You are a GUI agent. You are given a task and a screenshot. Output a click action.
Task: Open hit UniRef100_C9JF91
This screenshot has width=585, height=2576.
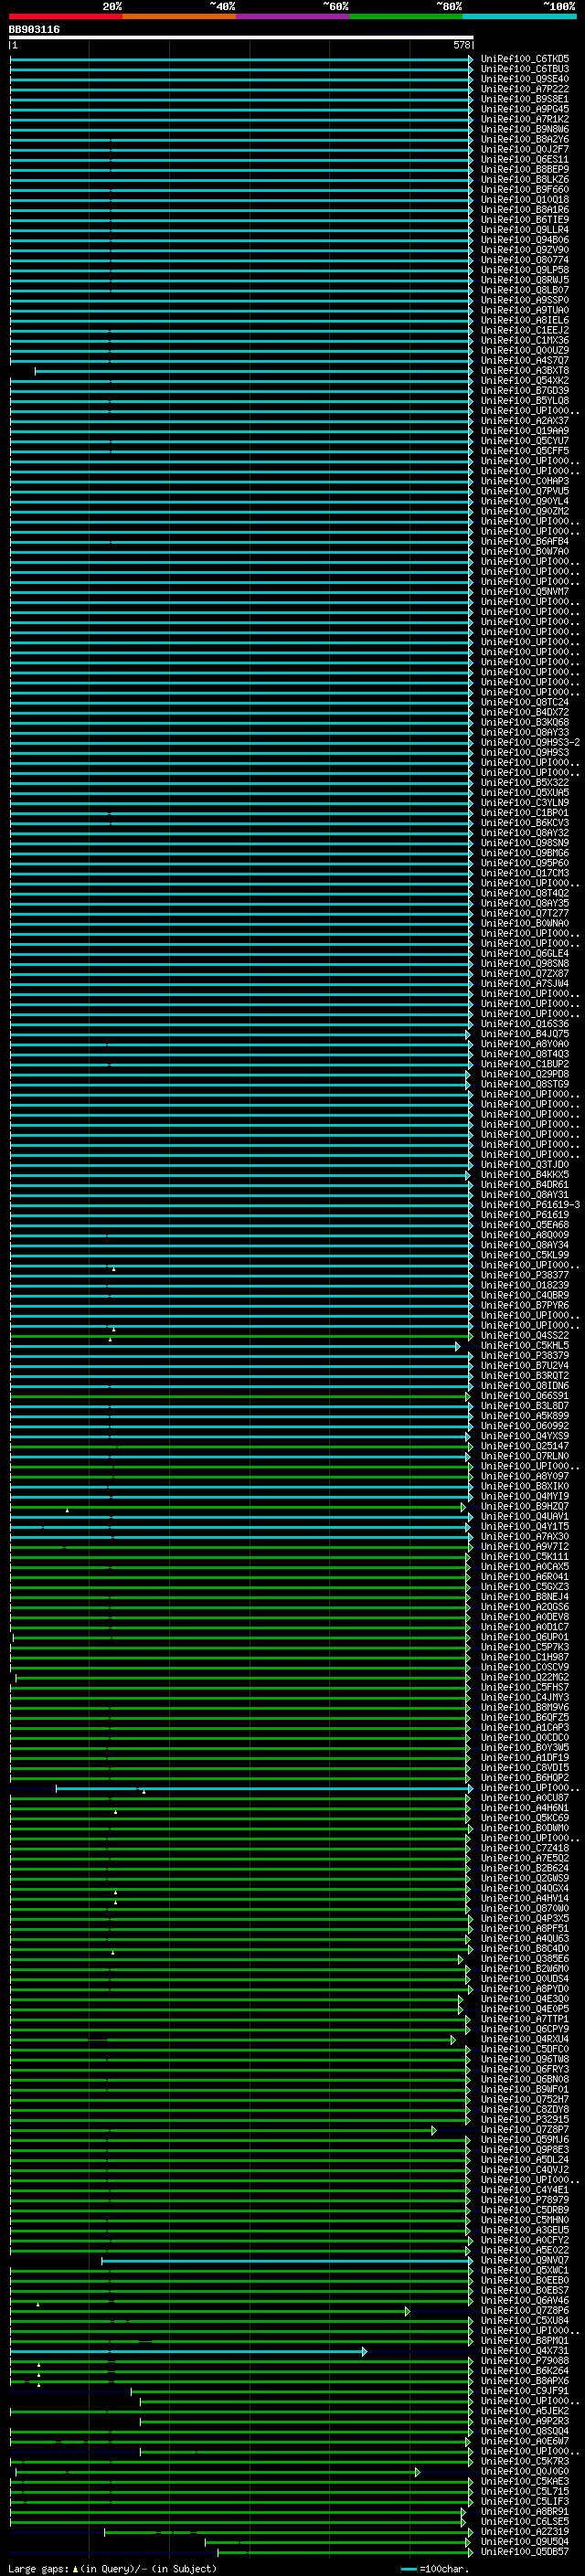pyautogui.click(x=525, y=2391)
